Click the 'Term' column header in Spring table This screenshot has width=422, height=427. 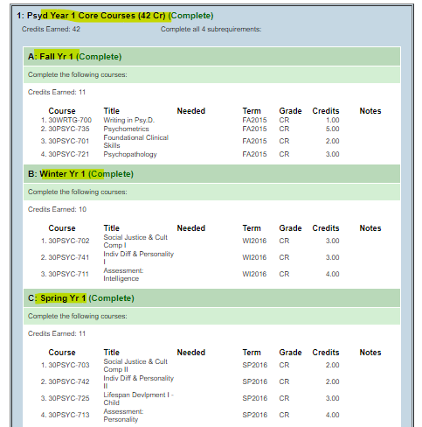[x=252, y=353]
